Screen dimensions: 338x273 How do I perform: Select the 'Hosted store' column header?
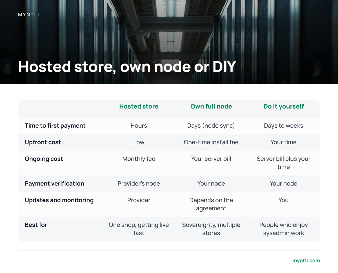tap(139, 107)
